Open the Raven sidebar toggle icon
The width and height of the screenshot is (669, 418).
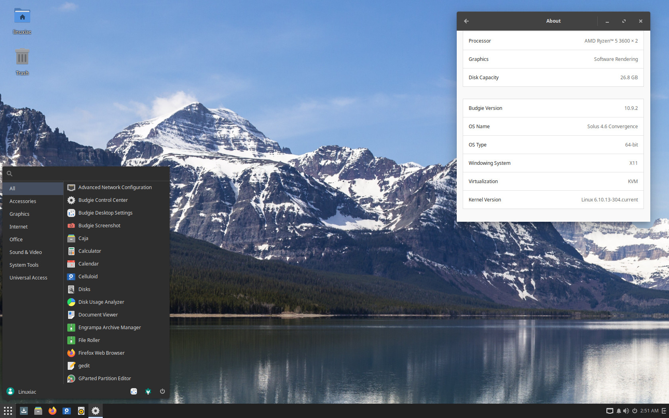[664, 411]
